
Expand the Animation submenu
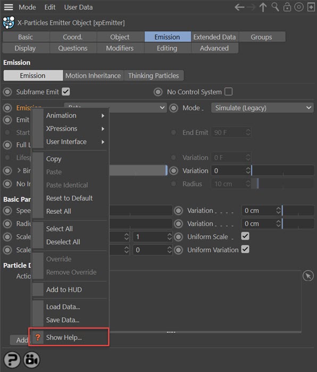(x=70, y=116)
